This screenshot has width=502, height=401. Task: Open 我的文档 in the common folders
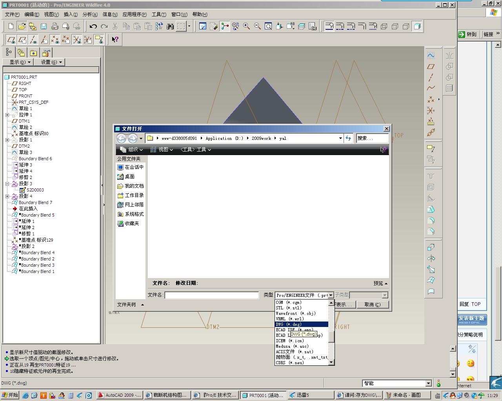tap(131, 186)
